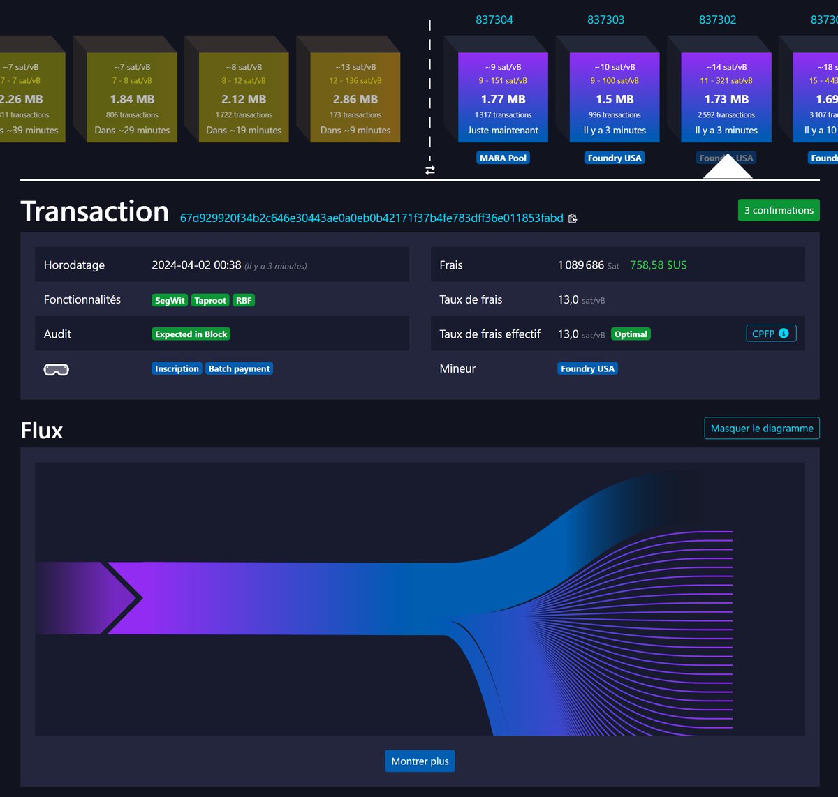
Task: Click the Inscription tag
Action: (177, 368)
